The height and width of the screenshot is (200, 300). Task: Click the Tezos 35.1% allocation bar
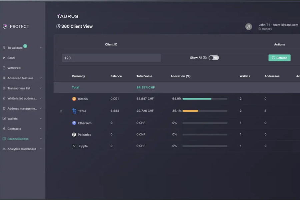point(205,111)
